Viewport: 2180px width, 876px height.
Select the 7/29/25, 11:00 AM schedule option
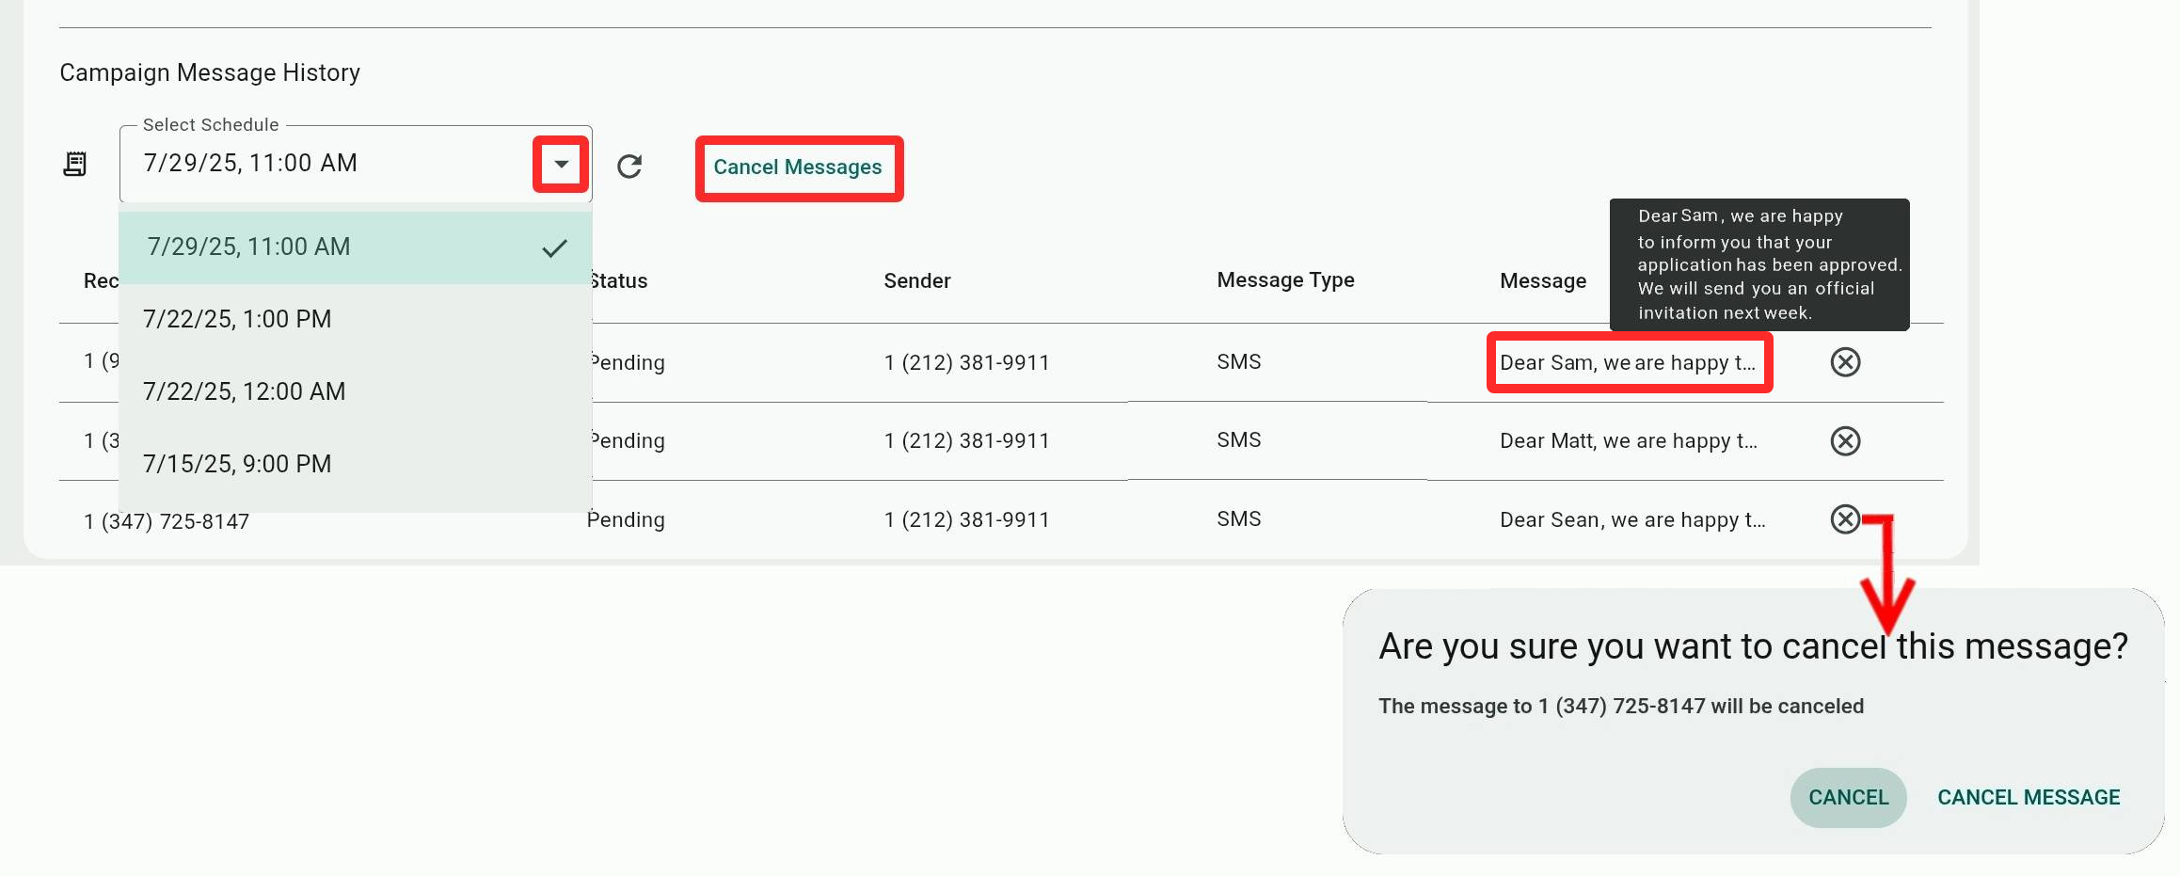(356, 247)
